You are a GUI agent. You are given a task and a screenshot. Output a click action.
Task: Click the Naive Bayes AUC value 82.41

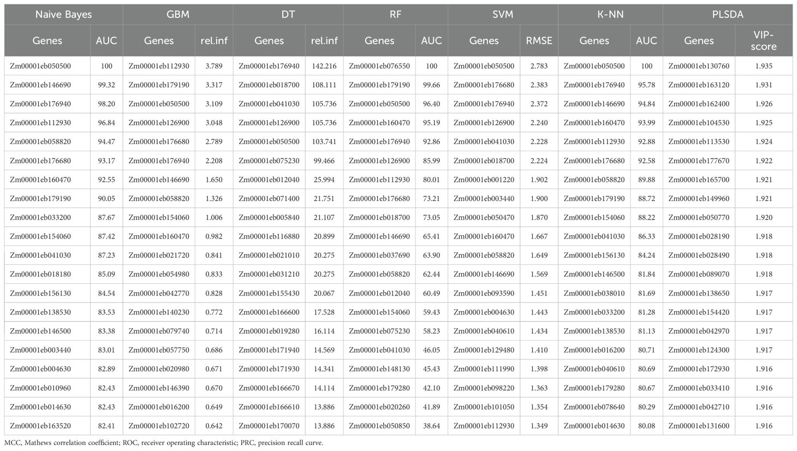click(106, 426)
